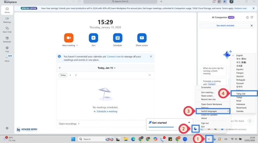Click the send arrow in AI Companion

pos(250,121)
